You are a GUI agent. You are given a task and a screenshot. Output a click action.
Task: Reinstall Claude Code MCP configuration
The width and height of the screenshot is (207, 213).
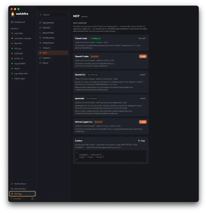(142, 38)
